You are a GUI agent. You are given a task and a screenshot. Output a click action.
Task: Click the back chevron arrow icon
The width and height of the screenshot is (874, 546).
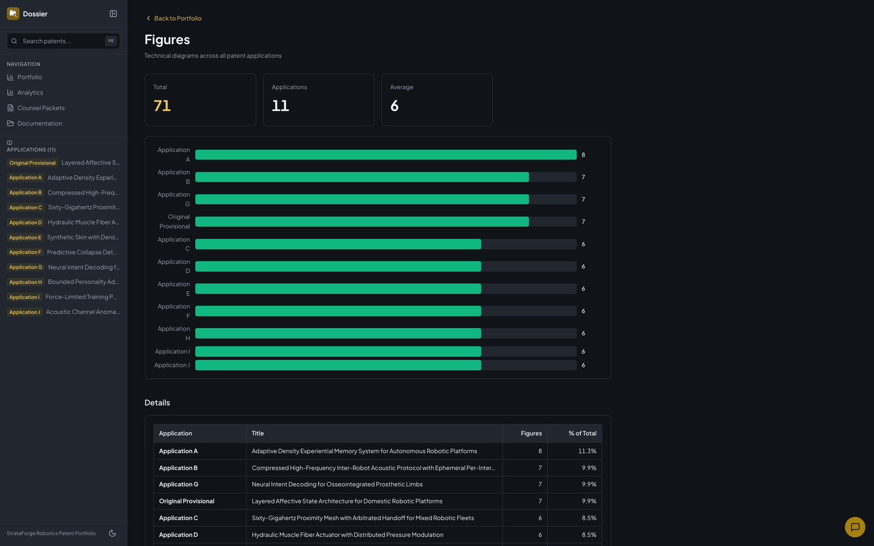148,18
